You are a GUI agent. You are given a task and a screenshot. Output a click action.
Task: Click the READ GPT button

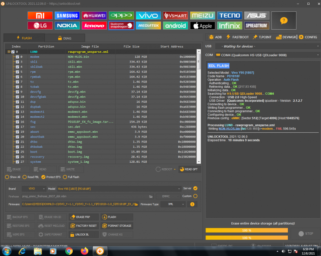(x=190, y=169)
